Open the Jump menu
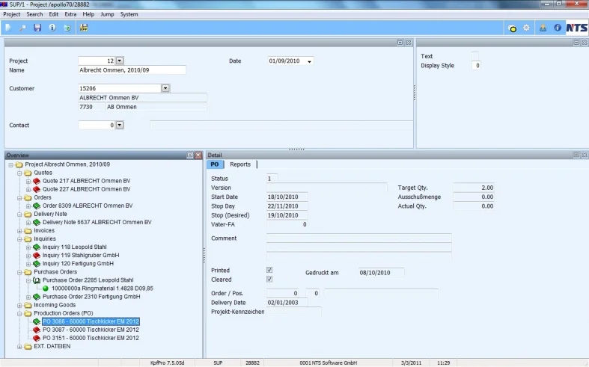The height and width of the screenshot is (367, 589). tap(107, 14)
